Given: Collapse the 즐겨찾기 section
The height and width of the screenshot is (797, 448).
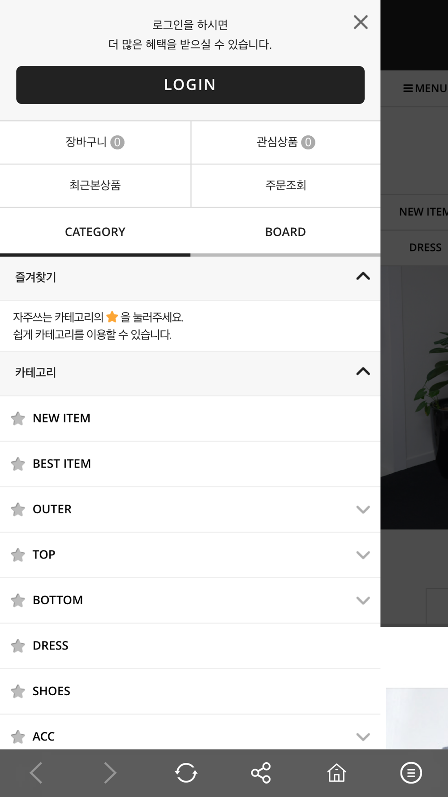Looking at the screenshot, I should click(x=363, y=276).
